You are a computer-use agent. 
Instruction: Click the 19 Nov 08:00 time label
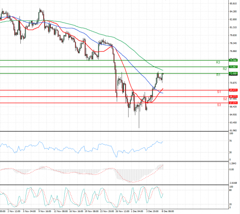92,211
